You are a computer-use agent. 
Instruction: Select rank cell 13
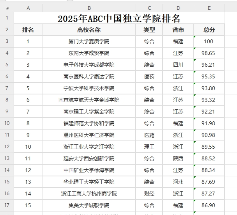tap(28, 182)
